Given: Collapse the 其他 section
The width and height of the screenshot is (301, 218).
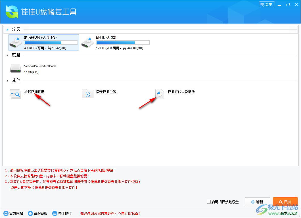Looking at the screenshot, I should tap(7, 81).
